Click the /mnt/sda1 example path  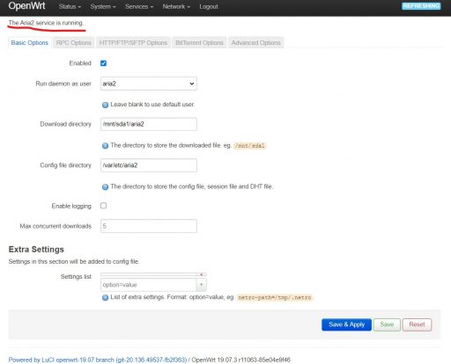tap(249, 146)
